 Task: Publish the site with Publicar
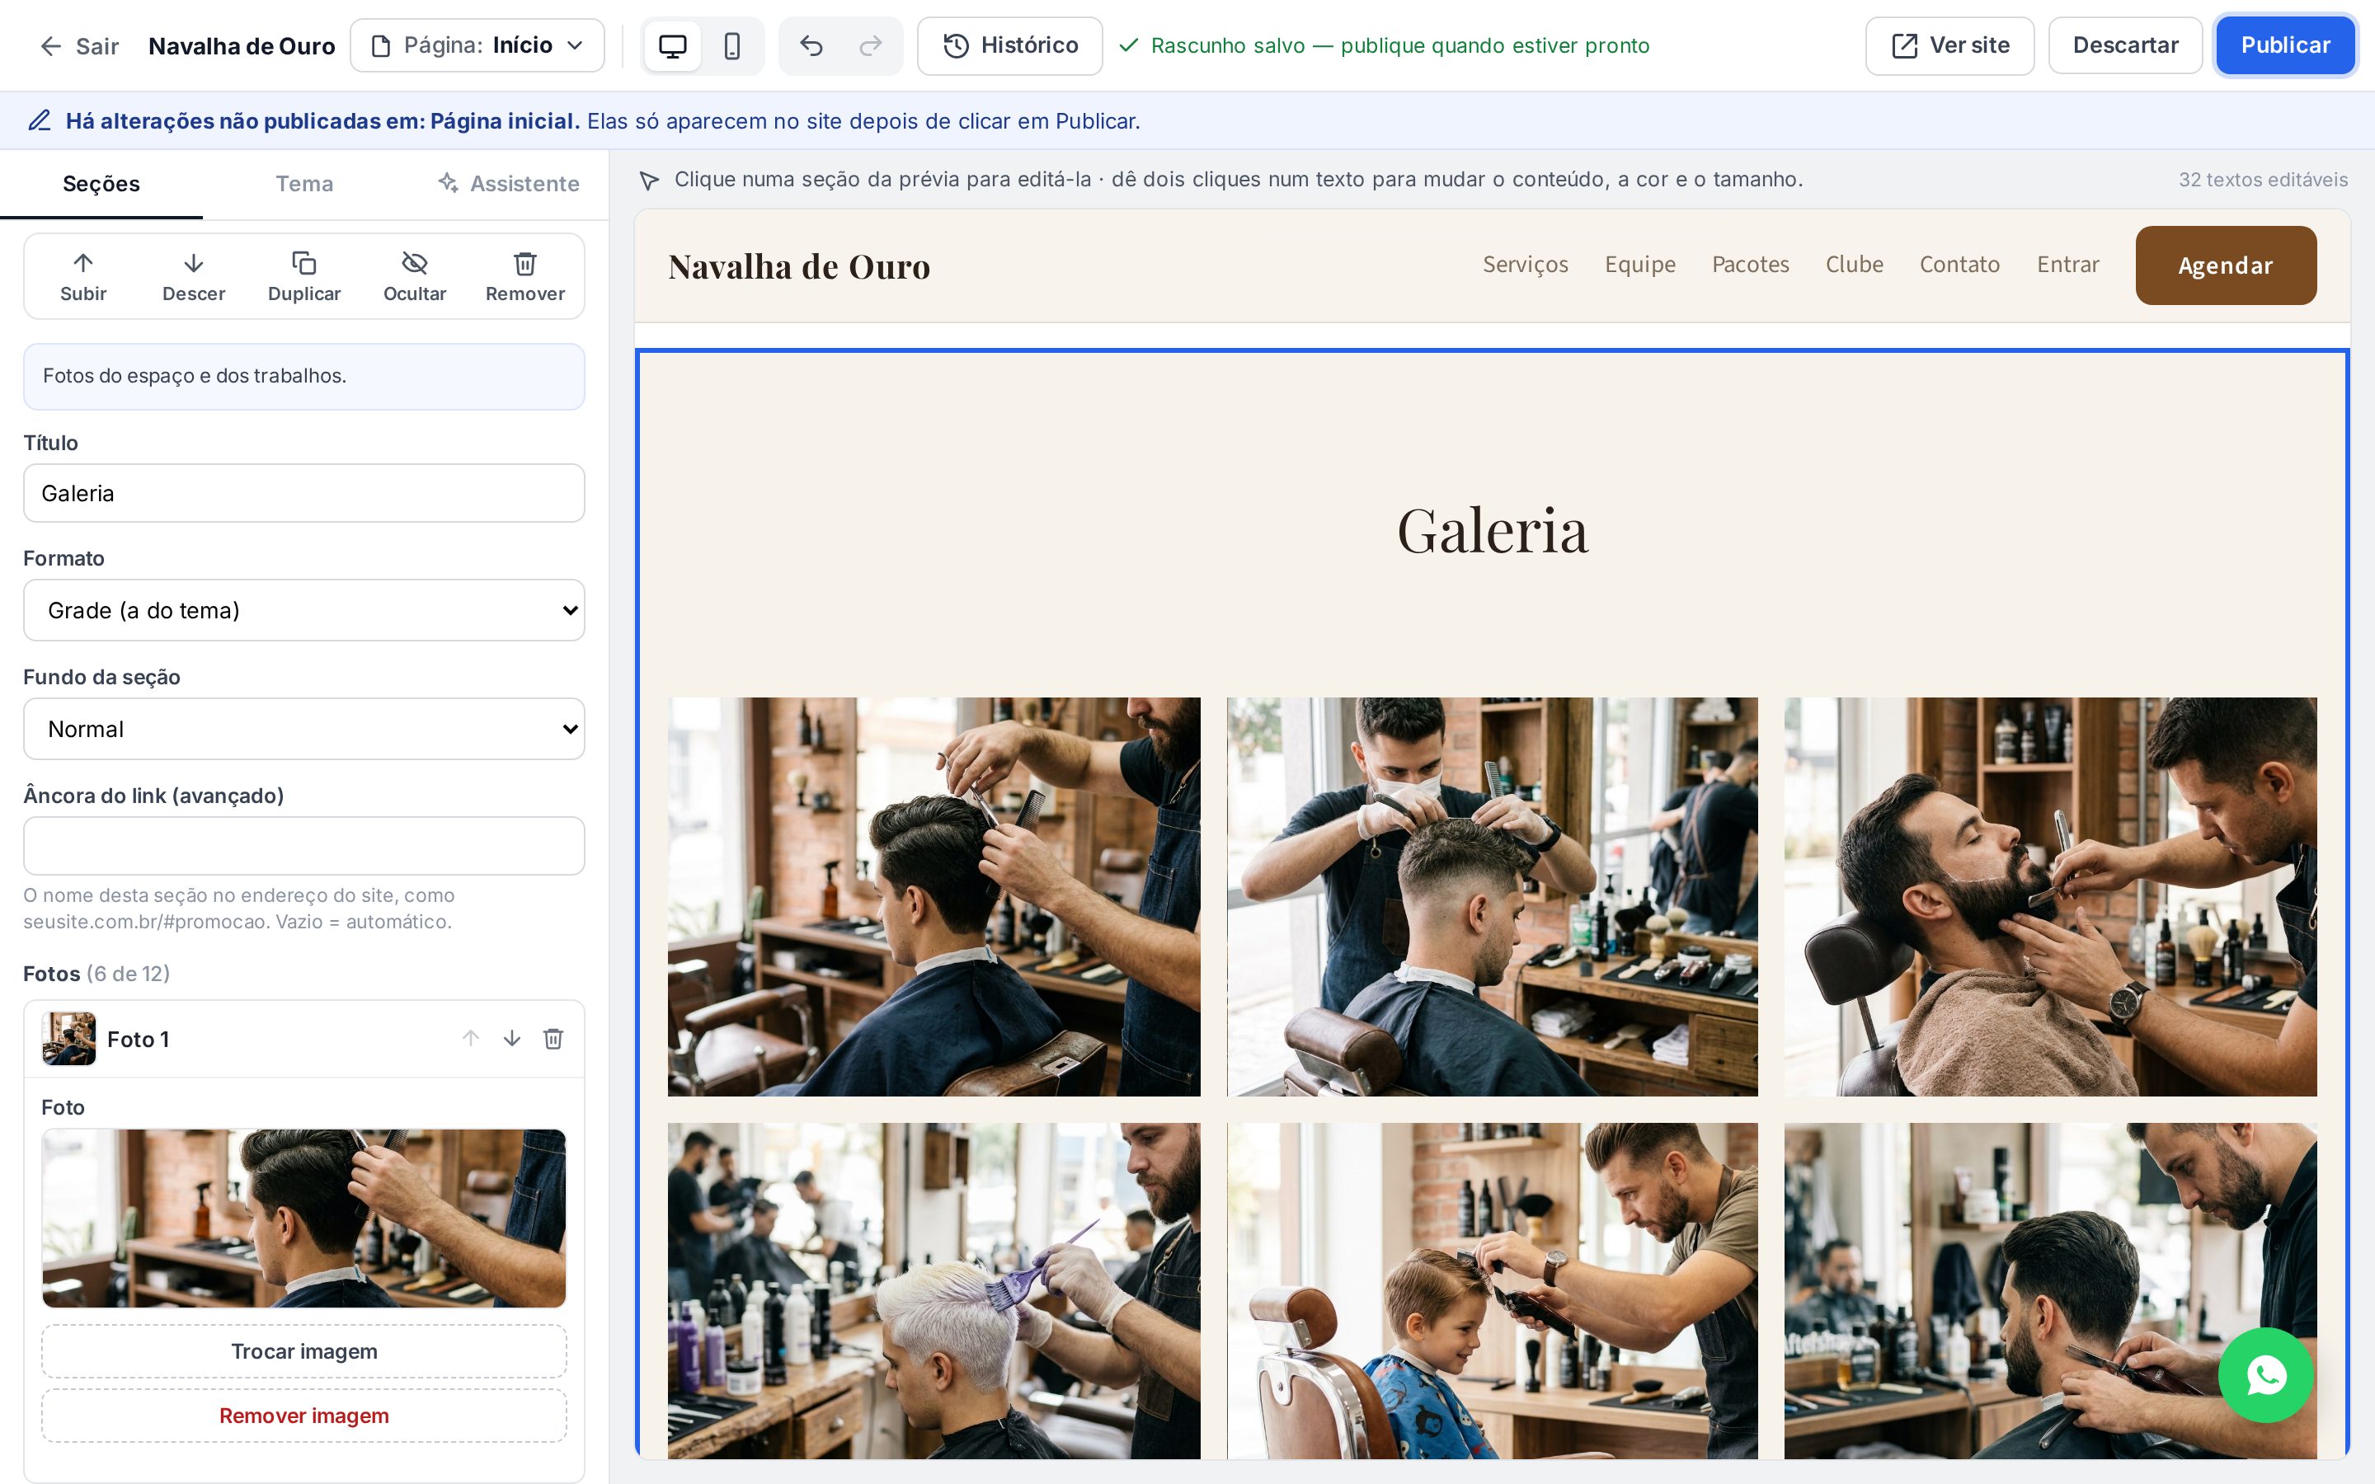[x=2285, y=46]
